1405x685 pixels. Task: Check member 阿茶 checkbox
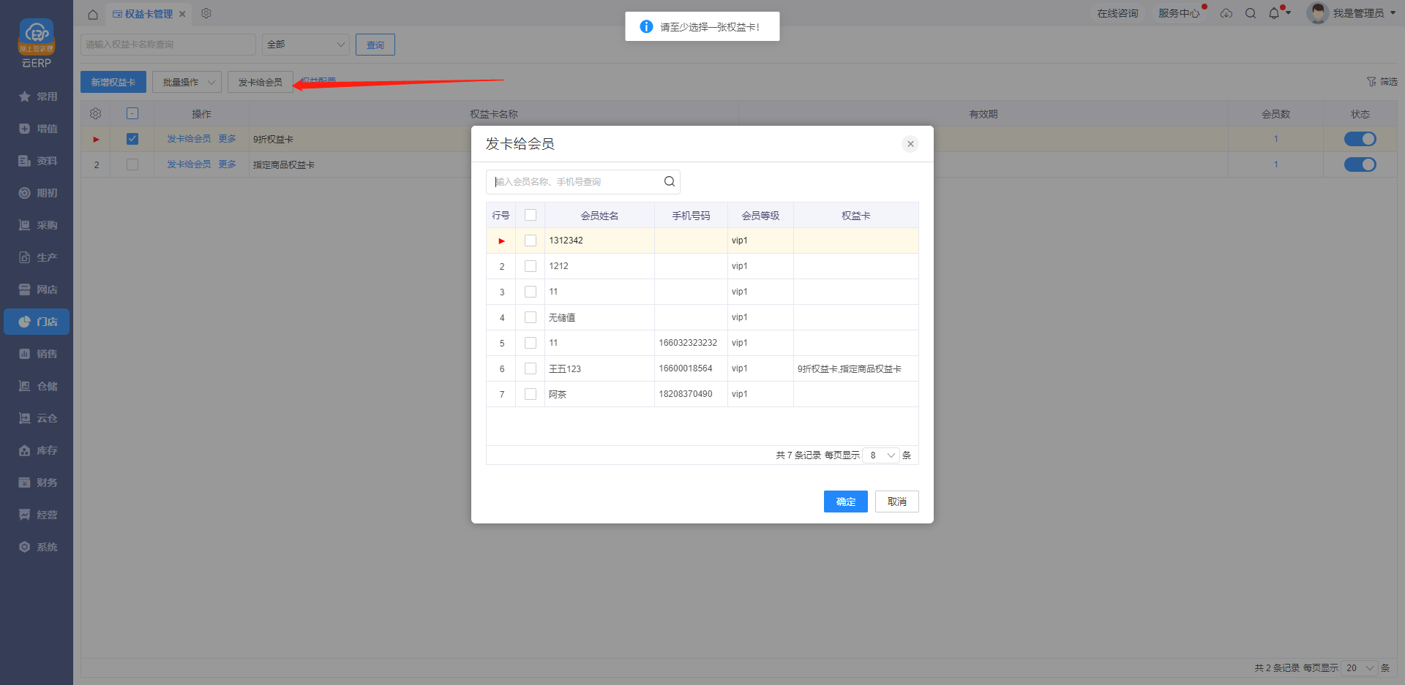tap(531, 394)
